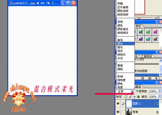Viewport: 162px width, 115px height.
Task: Open the 正常 blend mode dropdown arrow
Action: click(132, 91)
